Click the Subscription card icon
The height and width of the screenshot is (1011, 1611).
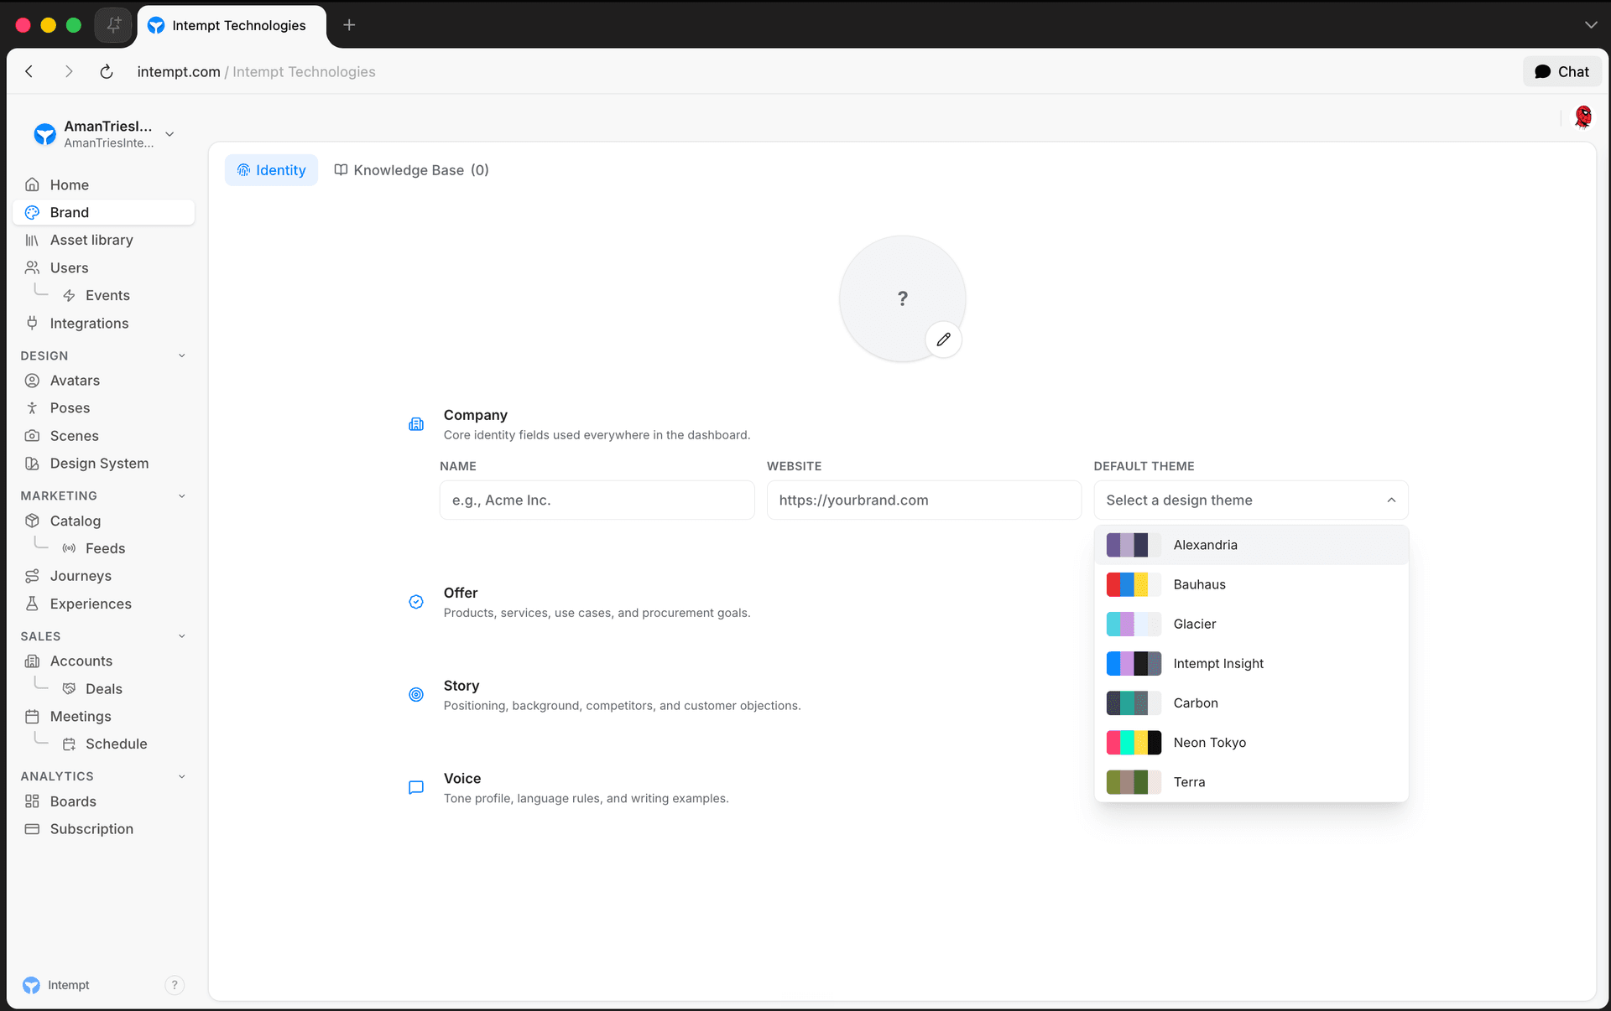pyautogui.click(x=32, y=829)
